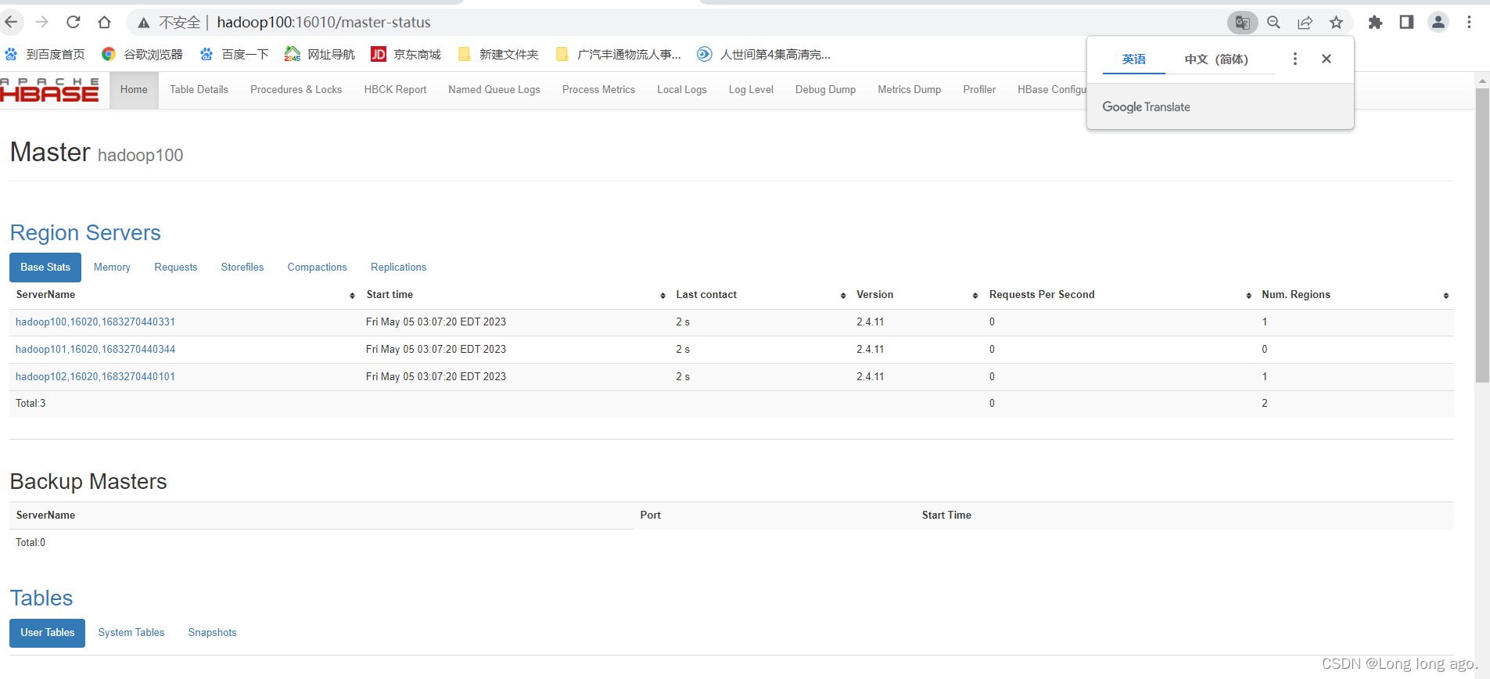The width and height of the screenshot is (1490, 679).
Task: Open the 网址导航 bookmark
Action: pyautogui.click(x=320, y=54)
